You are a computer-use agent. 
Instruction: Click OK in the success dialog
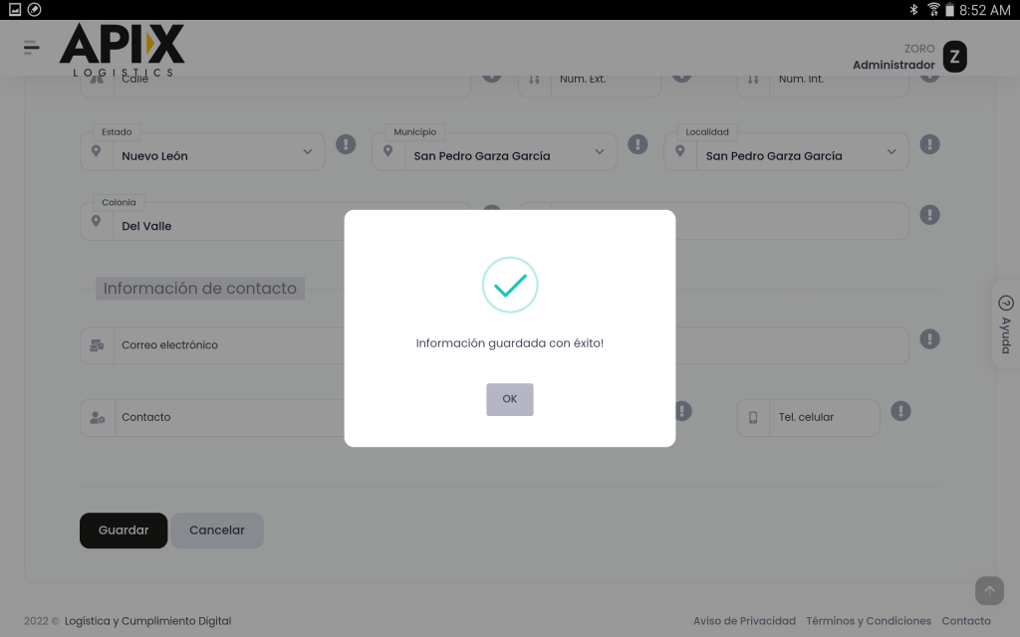[x=509, y=399]
